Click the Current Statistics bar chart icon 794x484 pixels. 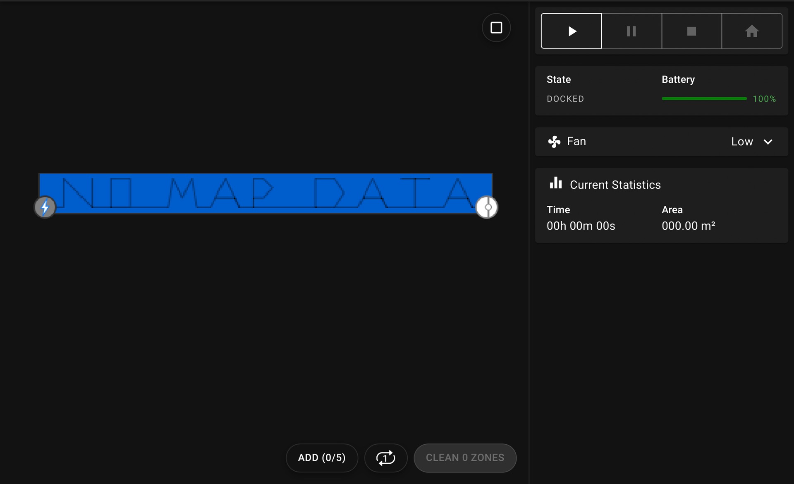pyautogui.click(x=555, y=183)
